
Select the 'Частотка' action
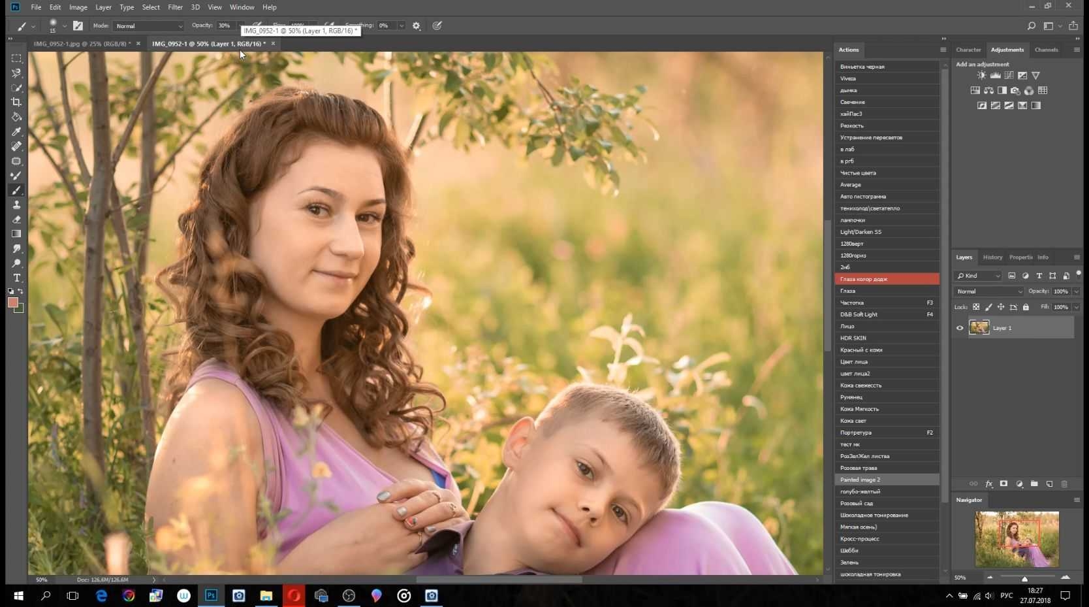[x=887, y=303]
